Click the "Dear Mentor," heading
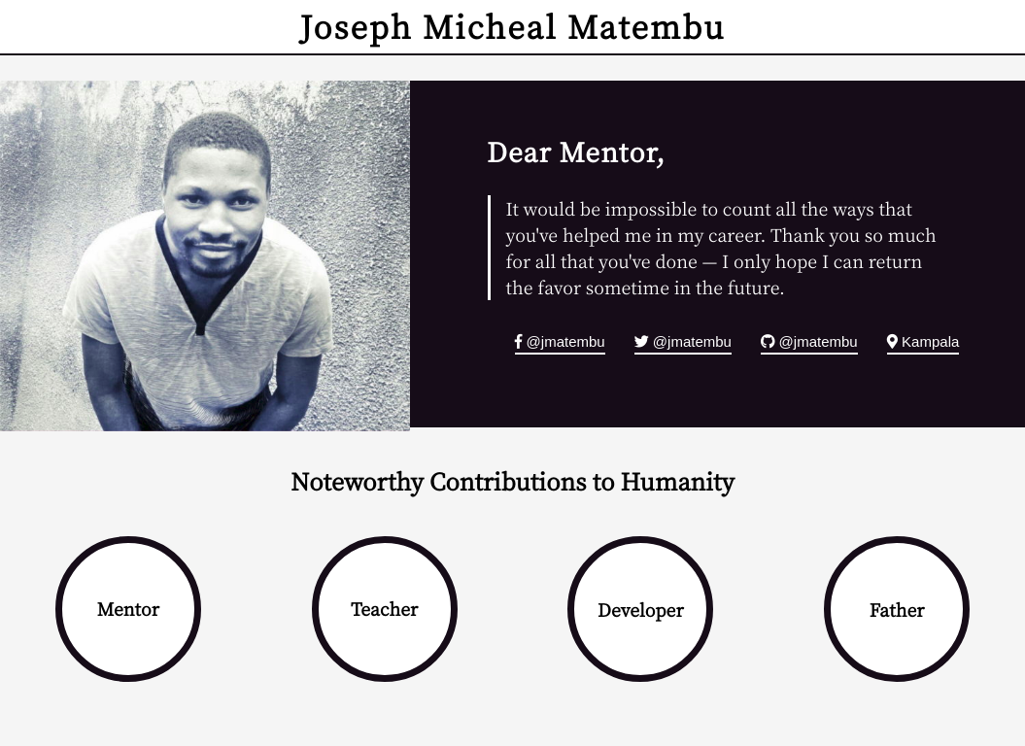The width and height of the screenshot is (1025, 746). click(x=575, y=153)
